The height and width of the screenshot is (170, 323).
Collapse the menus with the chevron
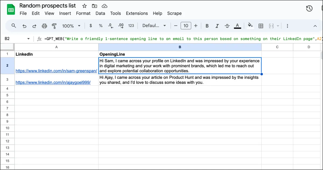315,26
